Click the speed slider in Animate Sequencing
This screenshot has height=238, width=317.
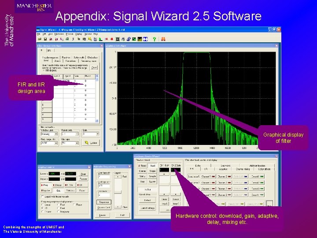118,192
